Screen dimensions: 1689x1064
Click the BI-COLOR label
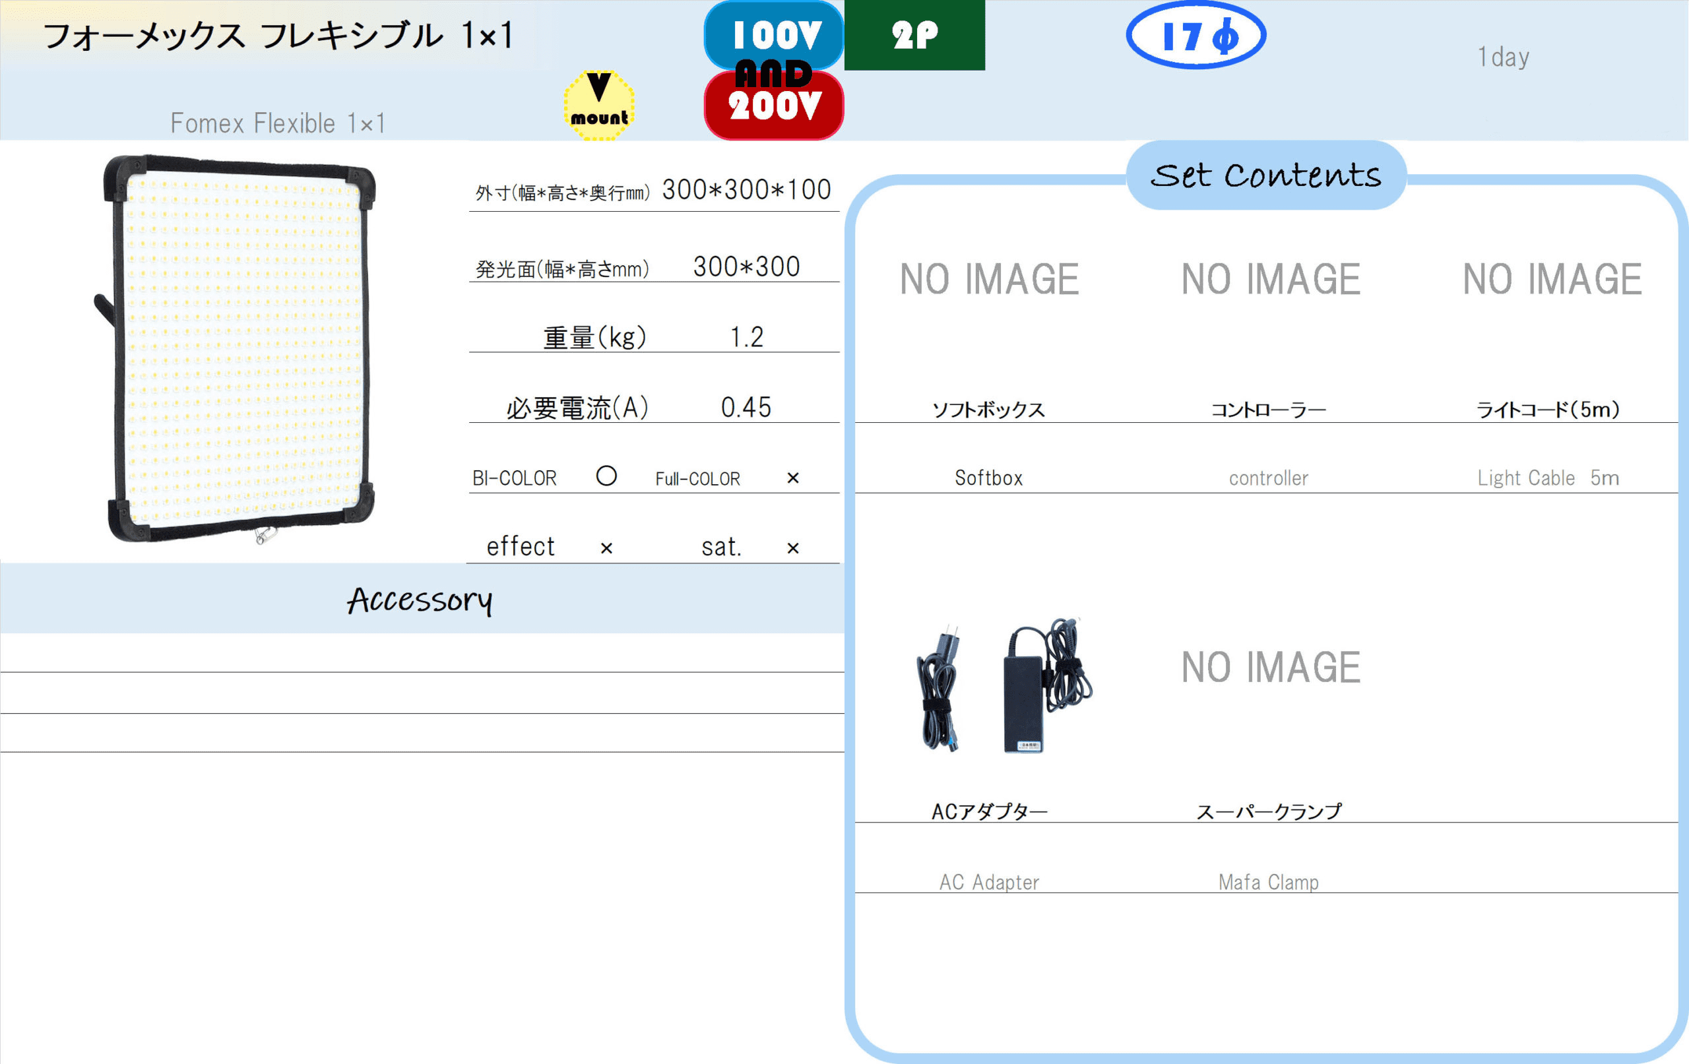(514, 478)
